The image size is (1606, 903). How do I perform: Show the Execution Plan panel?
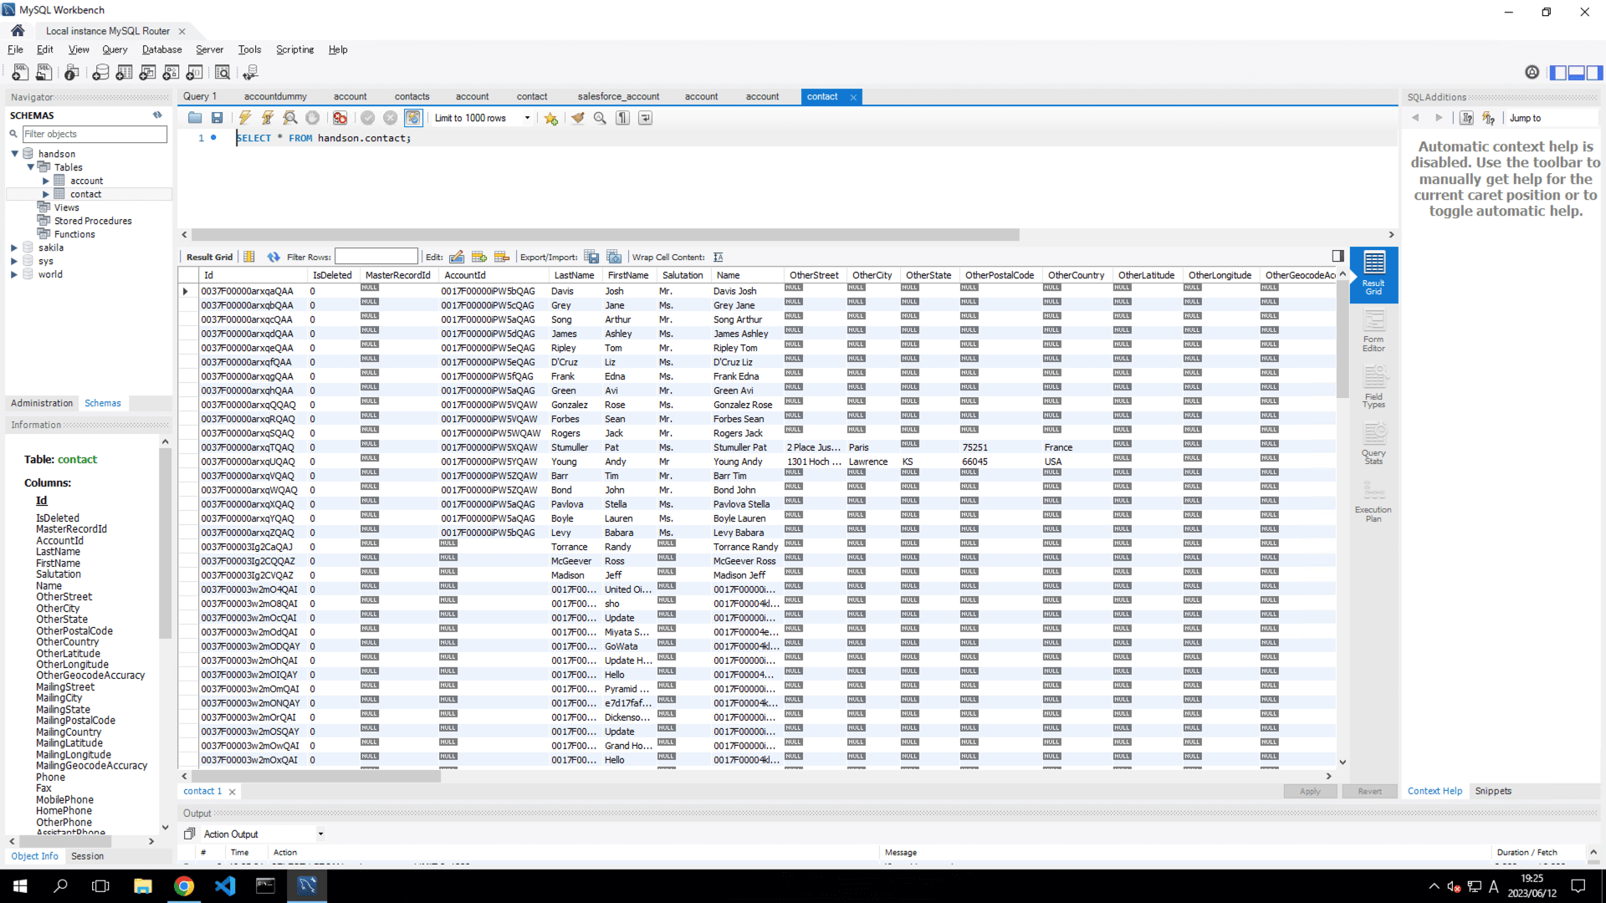[x=1373, y=502]
